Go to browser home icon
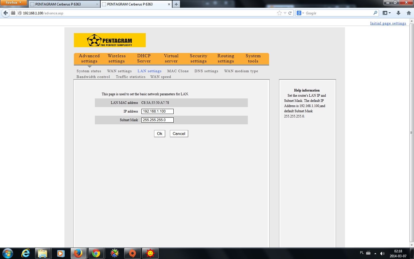414x259 pixels. click(x=409, y=13)
